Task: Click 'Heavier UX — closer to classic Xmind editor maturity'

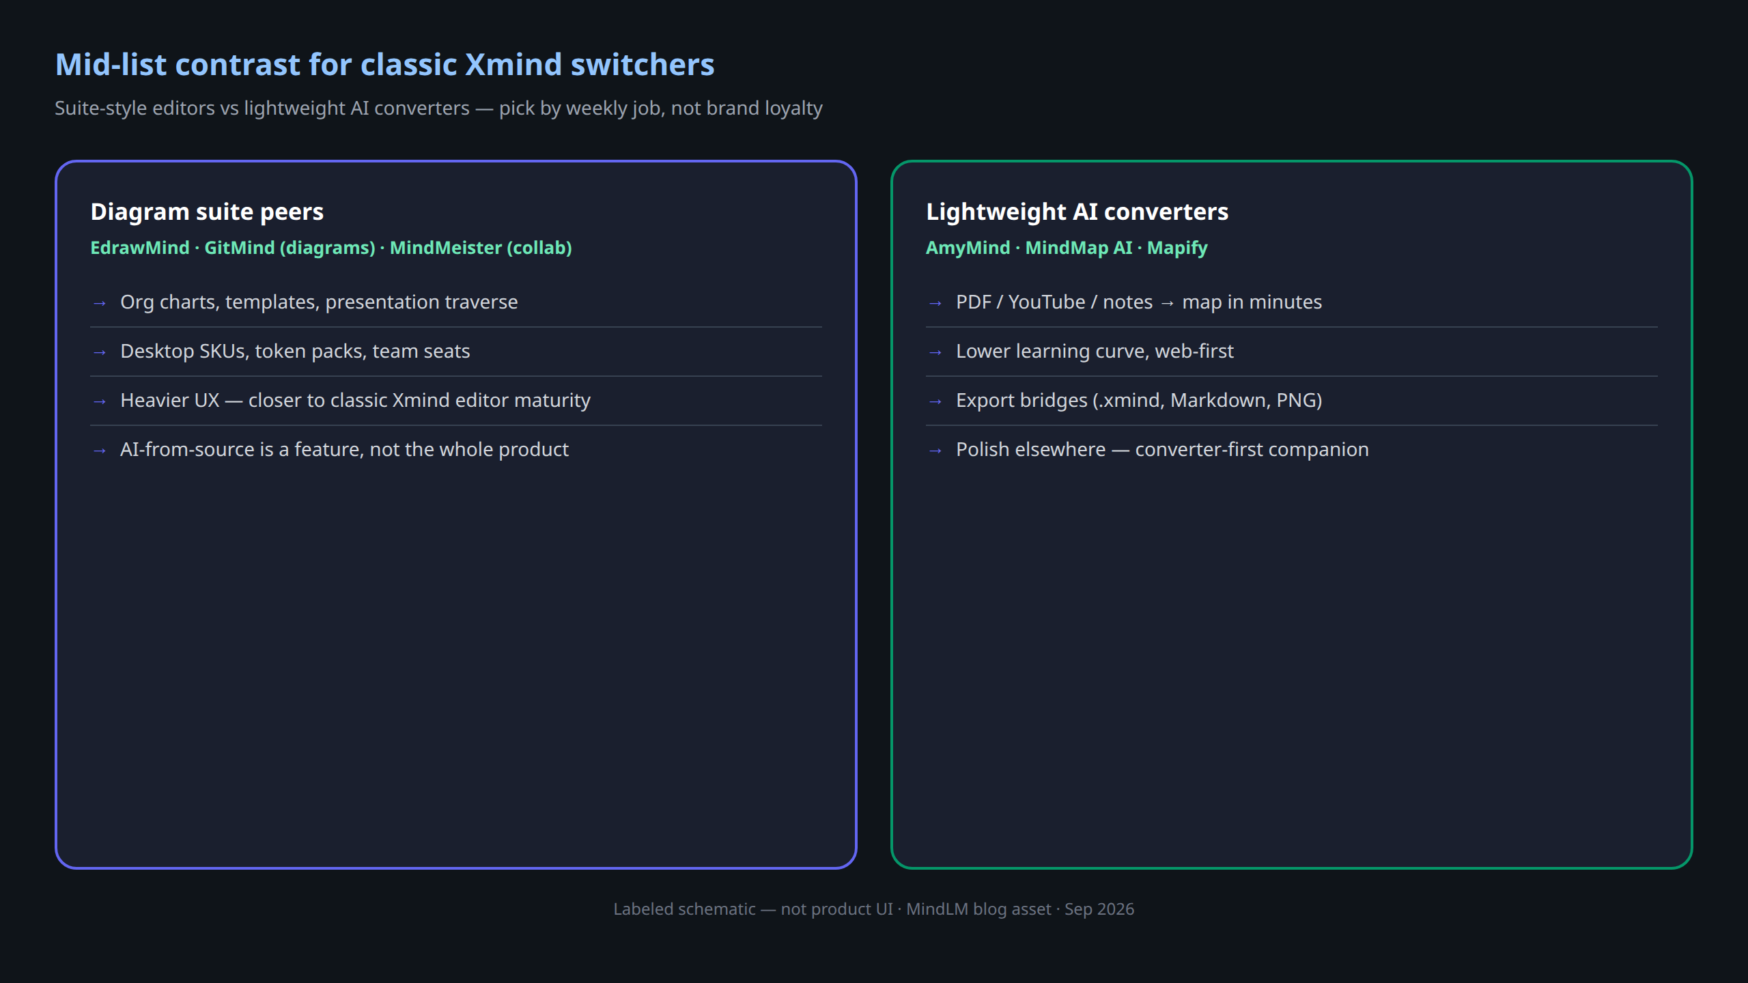Action: [355, 400]
